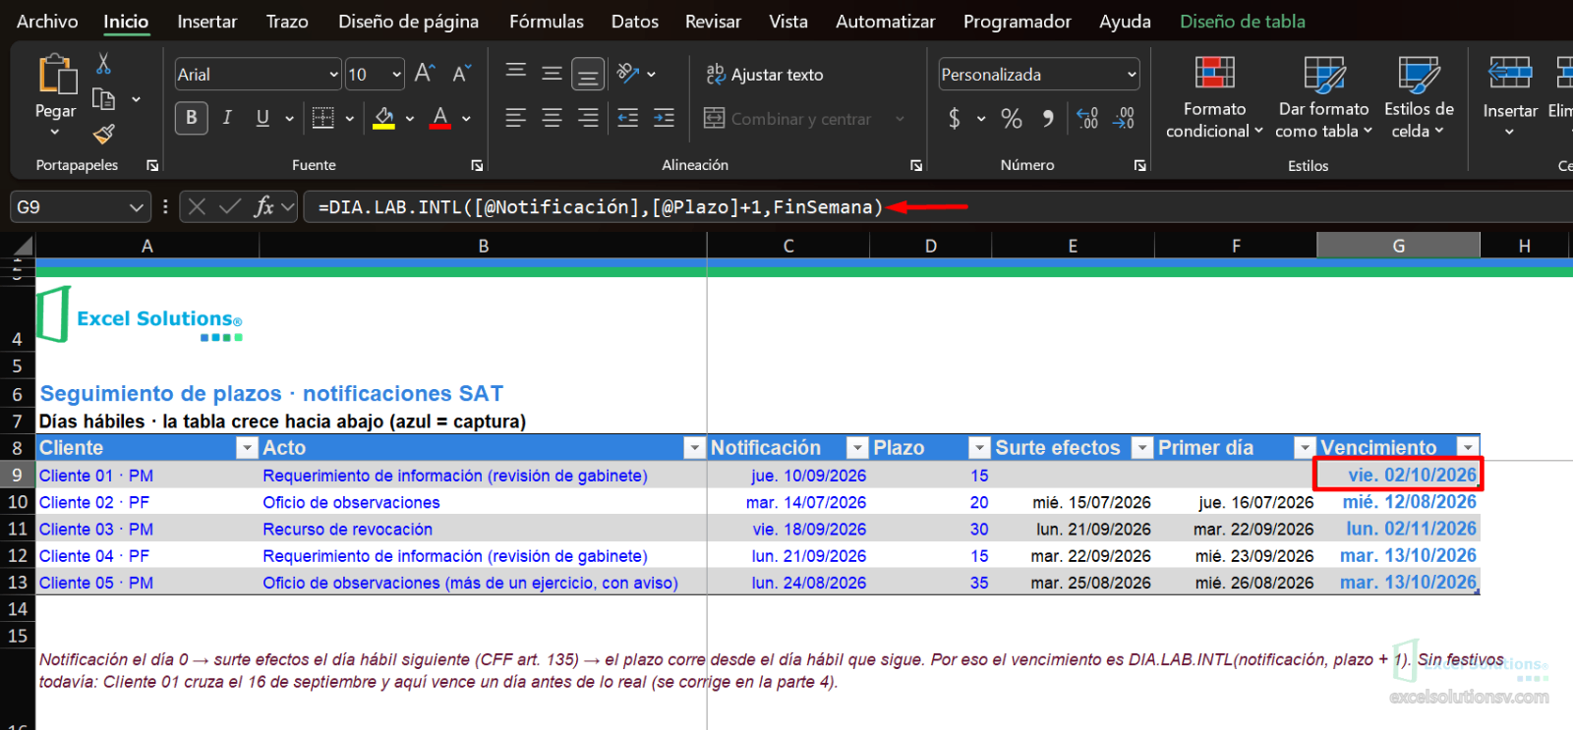Toggle italic formatting
1573x730 pixels.
(227, 119)
